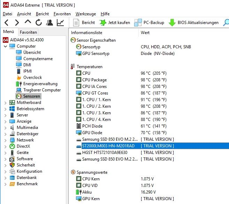
Task: Open the Werkzeuge menu
Action: (x=85, y=14)
